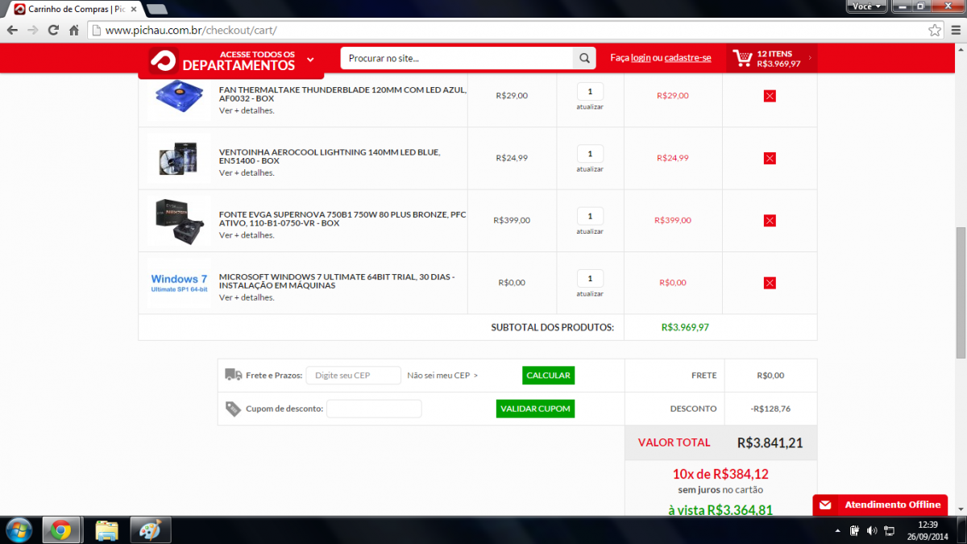The height and width of the screenshot is (544, 967).
Task: Click the cadastre-se link
Action: pos(687,58)
